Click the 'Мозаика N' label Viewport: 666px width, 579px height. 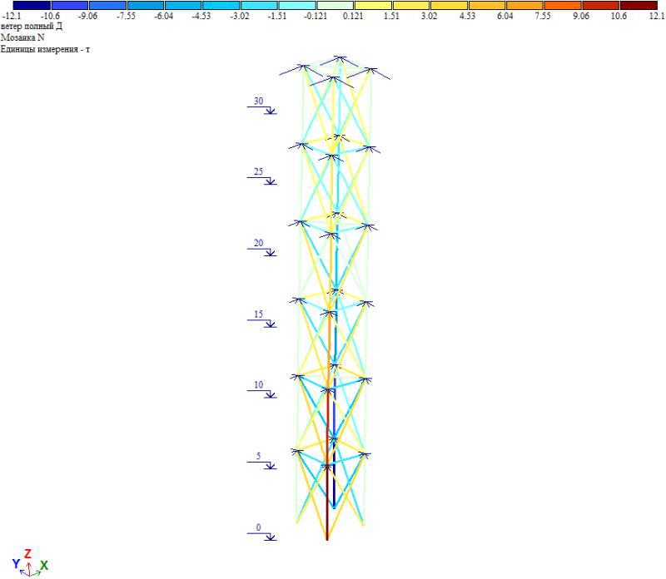pos(22,37)
